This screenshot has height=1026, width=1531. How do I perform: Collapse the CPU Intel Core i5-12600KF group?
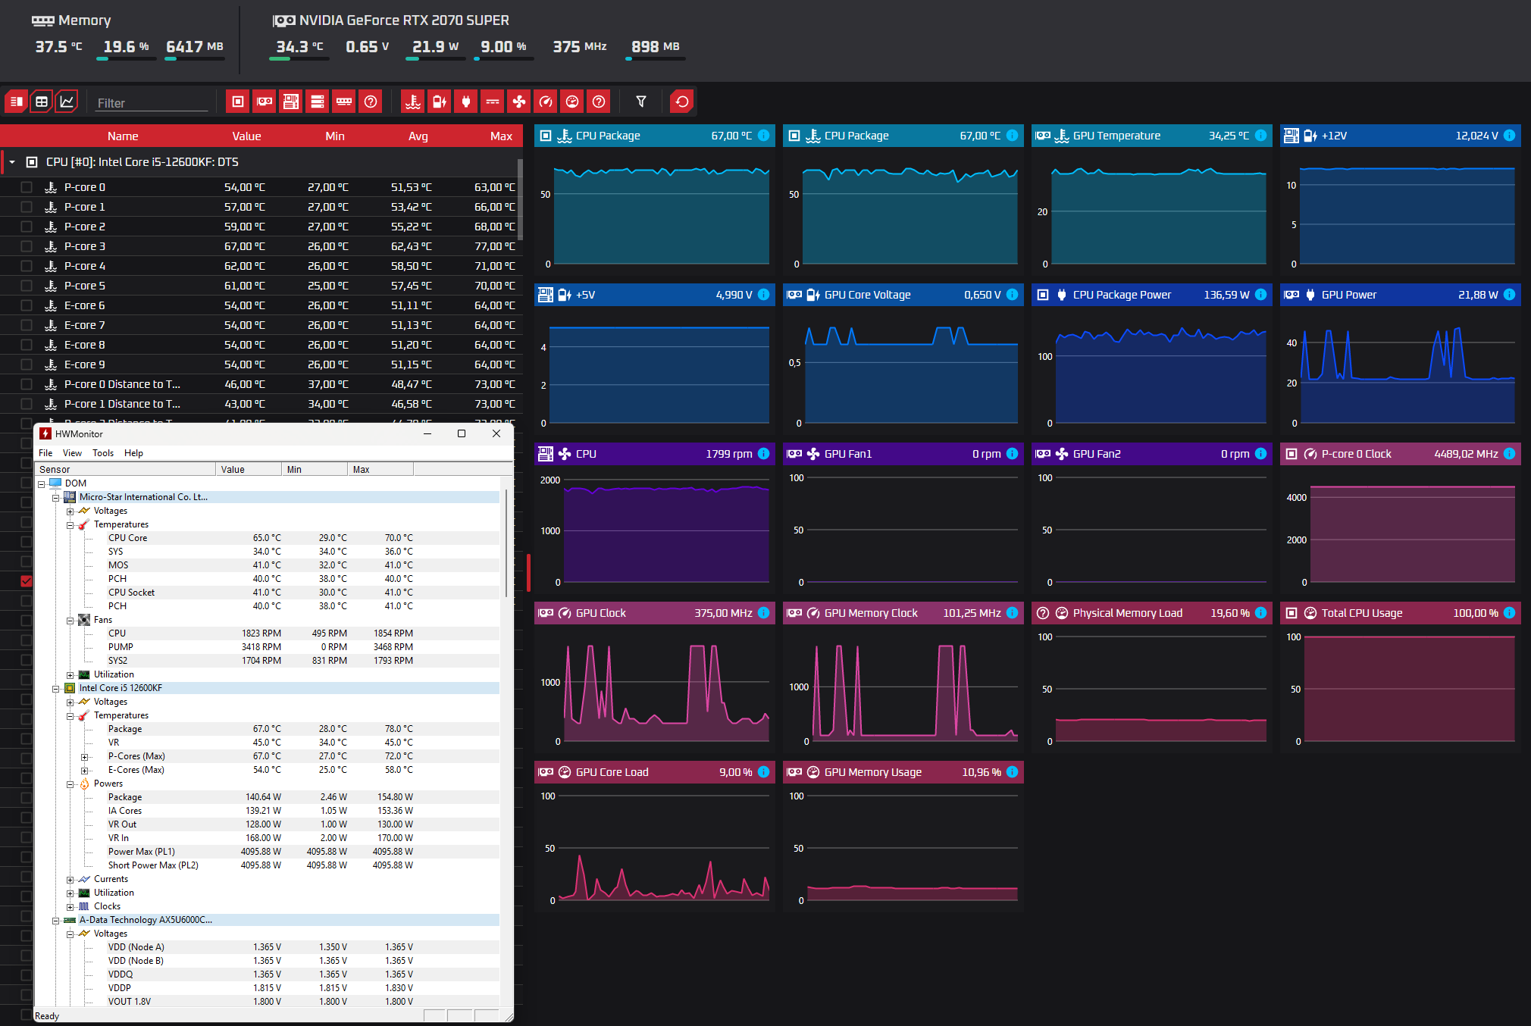pyautogui.click(x=12, y=162)
